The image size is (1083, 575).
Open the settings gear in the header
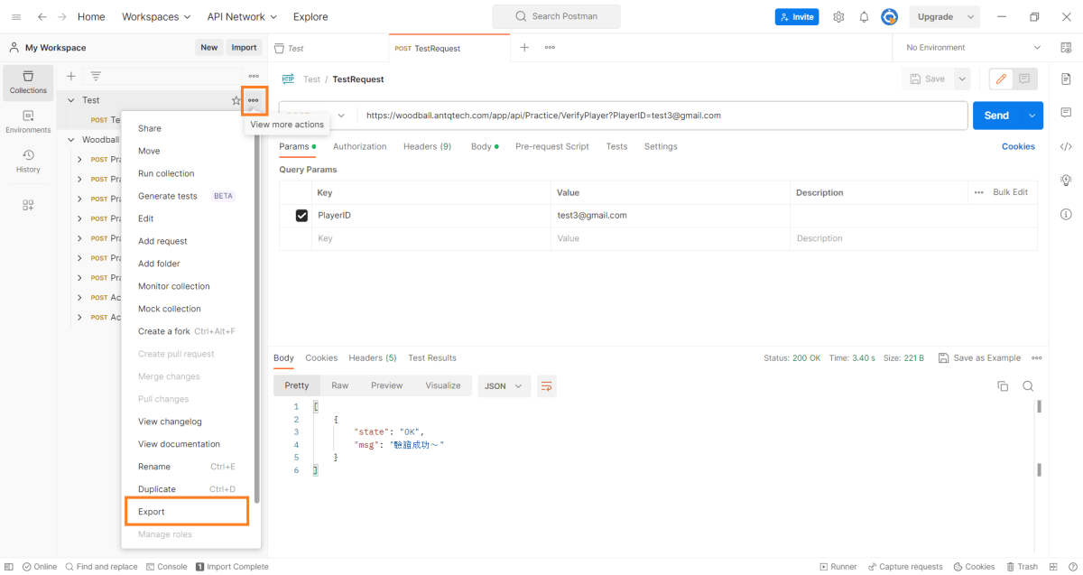(x=838, y=16)
